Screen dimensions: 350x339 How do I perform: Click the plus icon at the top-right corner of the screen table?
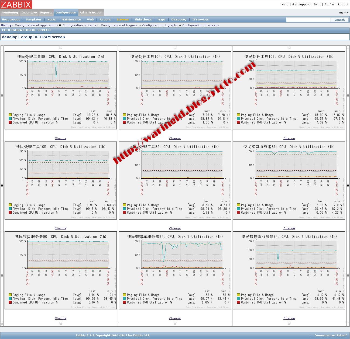(348, 48)
